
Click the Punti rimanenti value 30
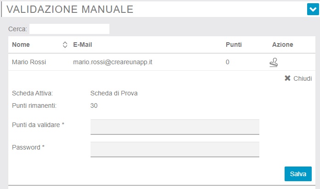(94, 106)
